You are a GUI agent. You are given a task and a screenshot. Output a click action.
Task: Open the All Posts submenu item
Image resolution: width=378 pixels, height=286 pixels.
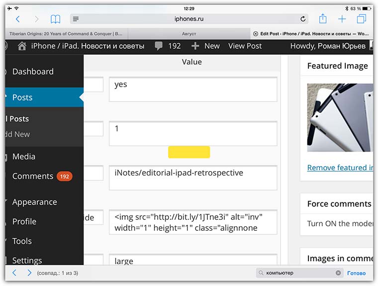click(17, 119)
